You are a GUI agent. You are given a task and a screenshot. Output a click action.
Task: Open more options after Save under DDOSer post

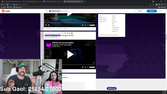coord(69,71)
